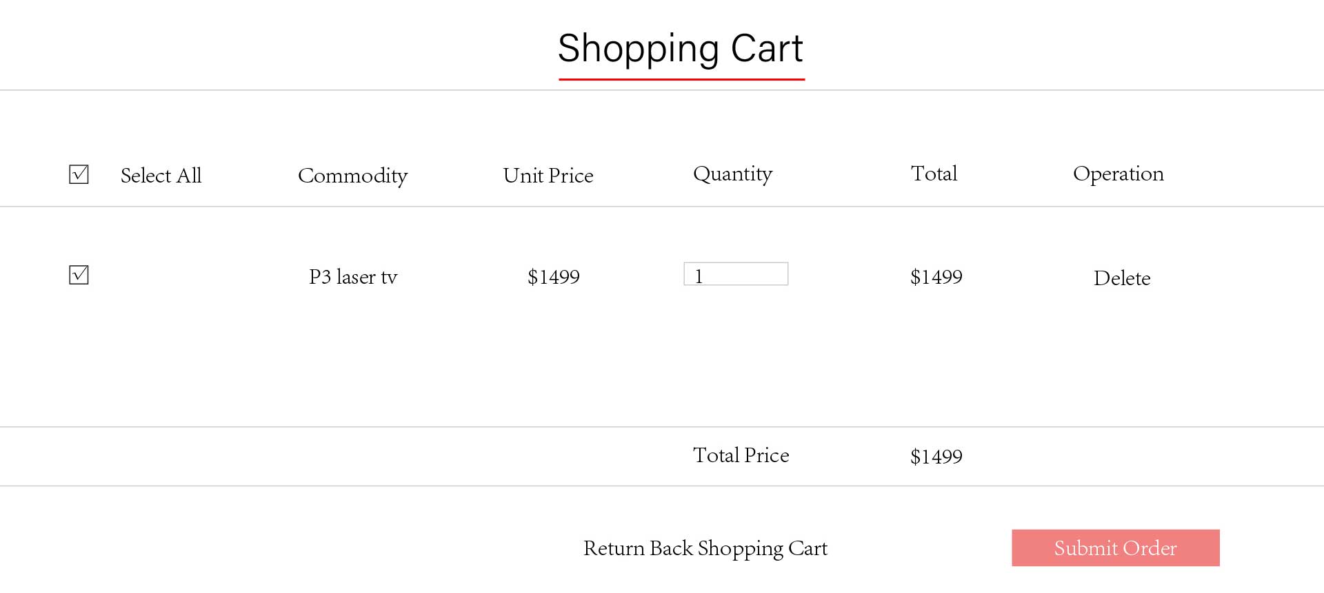Toggle the Select All checkbox

(79, 174)
